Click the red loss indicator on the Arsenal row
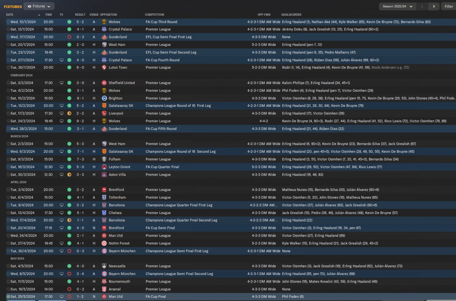 tap(69, 289)
